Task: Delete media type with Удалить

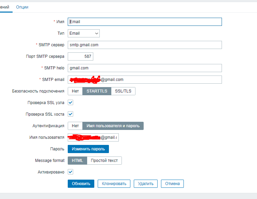Action: coord(146,184)
